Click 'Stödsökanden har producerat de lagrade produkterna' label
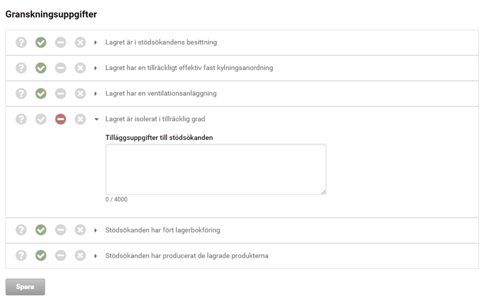This screenshot has height=300, width=486. coord(187,256)
